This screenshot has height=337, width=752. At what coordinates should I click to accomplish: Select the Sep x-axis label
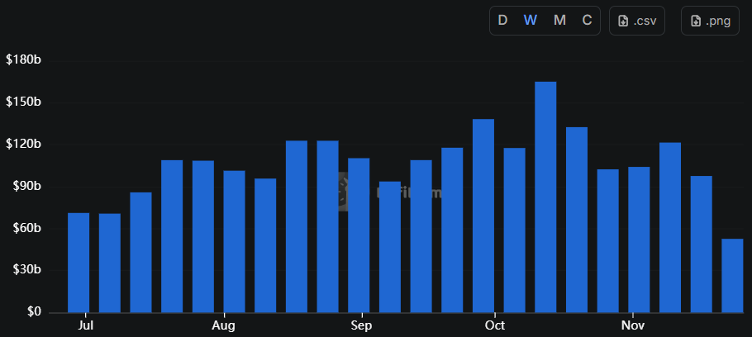[x=360, y=325]
